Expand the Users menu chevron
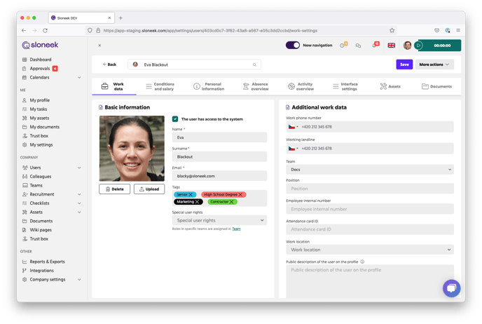 (79, 168)
